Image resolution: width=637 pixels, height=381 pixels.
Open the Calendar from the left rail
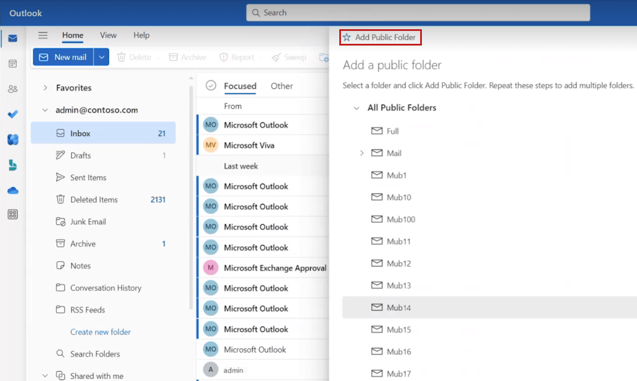coord(12,63)
